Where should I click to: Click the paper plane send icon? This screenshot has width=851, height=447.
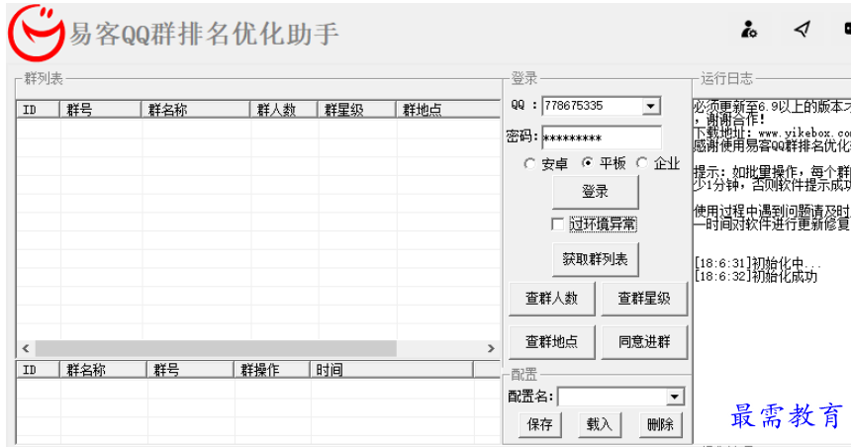pos(803,29)
